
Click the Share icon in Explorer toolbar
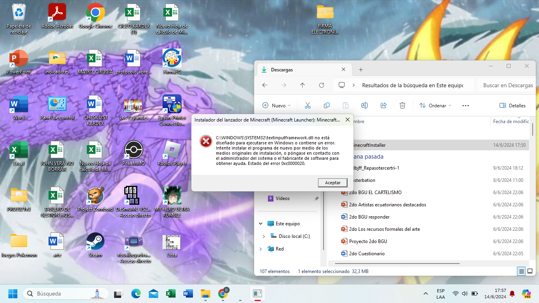[384, 105]
